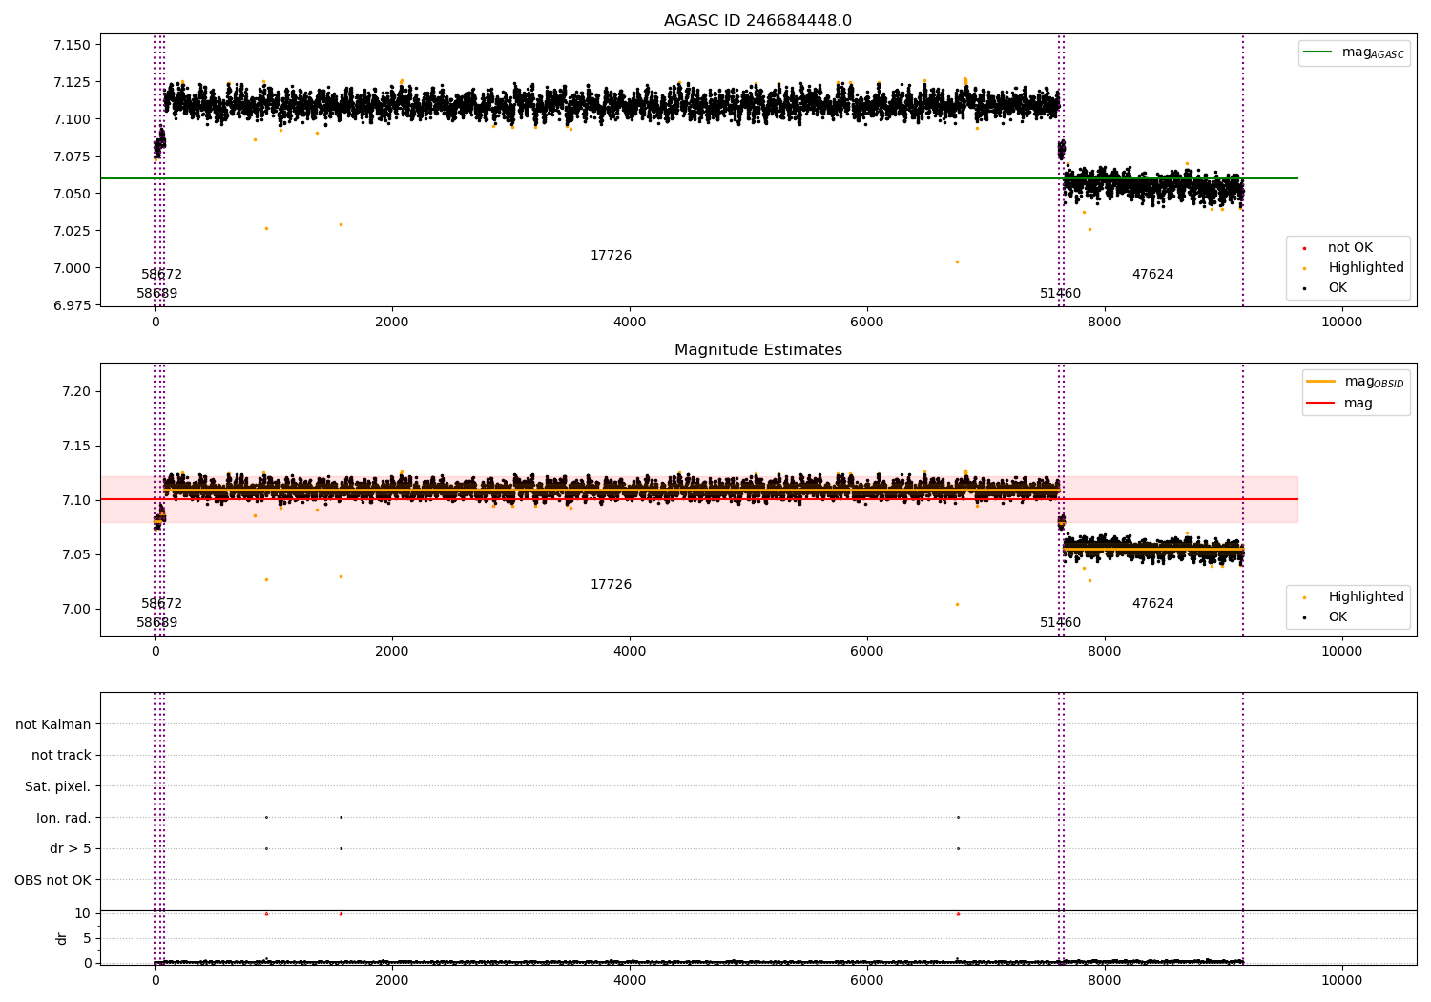The height and width of the screenshot is (1002, 1431).
Task: Click x-tick 8000 under the middle plot
Action: pyautogui.click(x=1104, y=652)
